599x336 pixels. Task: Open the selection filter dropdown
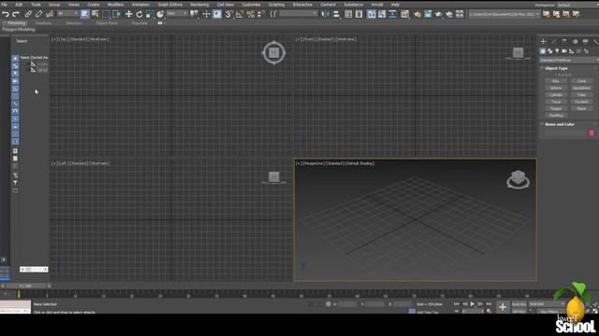coord(67,14)
